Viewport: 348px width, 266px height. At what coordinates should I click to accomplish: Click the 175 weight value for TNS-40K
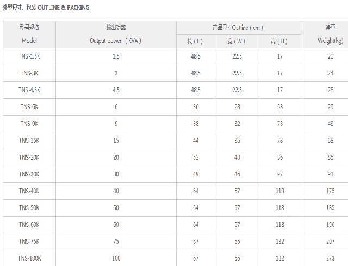tap(330, 191)
